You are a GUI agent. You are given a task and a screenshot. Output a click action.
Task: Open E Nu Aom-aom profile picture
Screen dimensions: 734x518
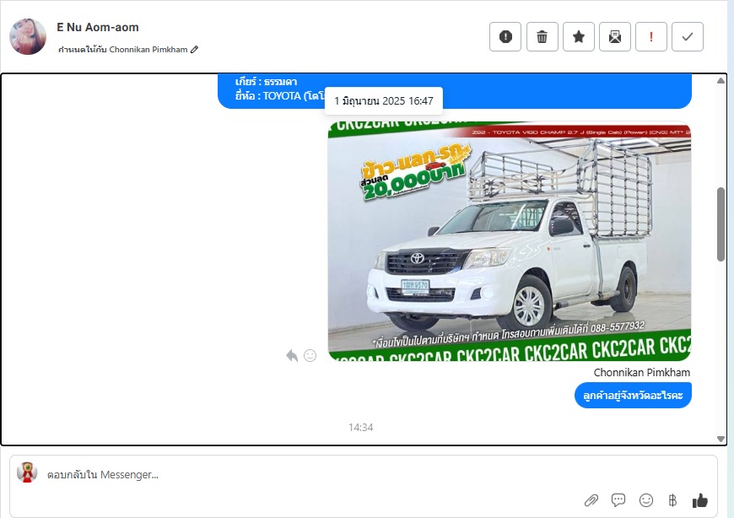[28, 37]
